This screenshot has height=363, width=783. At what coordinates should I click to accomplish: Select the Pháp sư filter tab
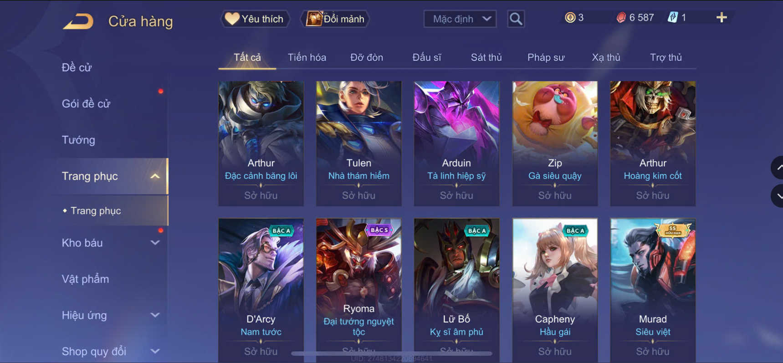coord(546,57)
